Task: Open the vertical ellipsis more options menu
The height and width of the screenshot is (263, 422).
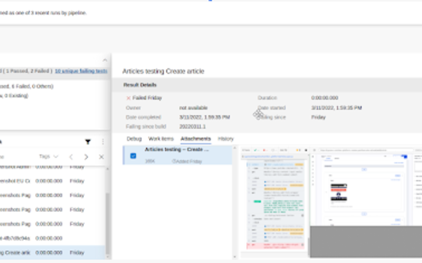Action: tap(103, 142)
